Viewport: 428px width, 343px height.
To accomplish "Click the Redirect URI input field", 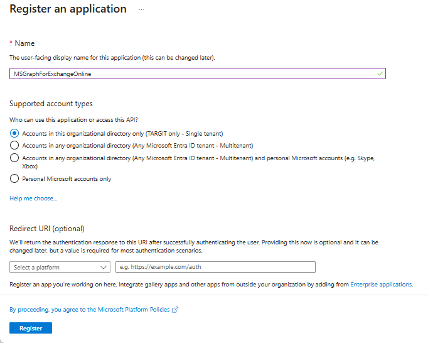I will (x=215, y=267).
